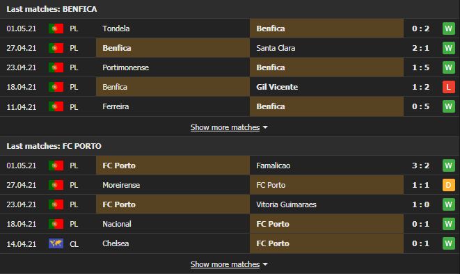Click the Portugal flag on Nacional match row
This screenshot has width=460, height=274.
[56, 224]
